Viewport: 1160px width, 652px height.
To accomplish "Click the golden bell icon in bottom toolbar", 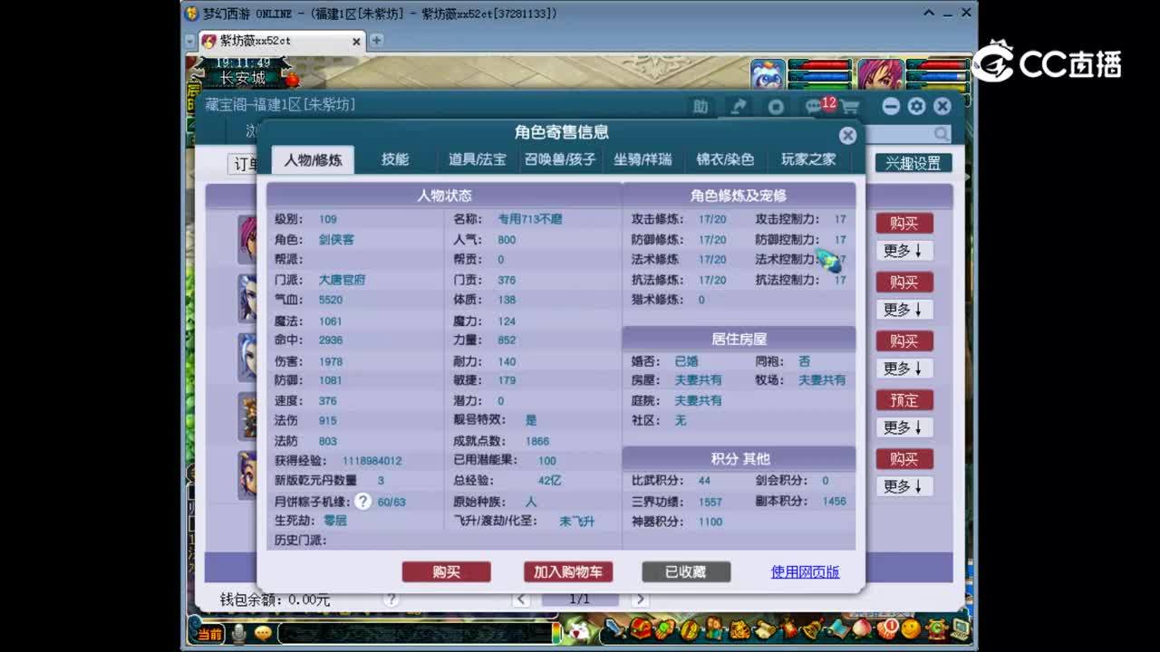I will (814, 628).
